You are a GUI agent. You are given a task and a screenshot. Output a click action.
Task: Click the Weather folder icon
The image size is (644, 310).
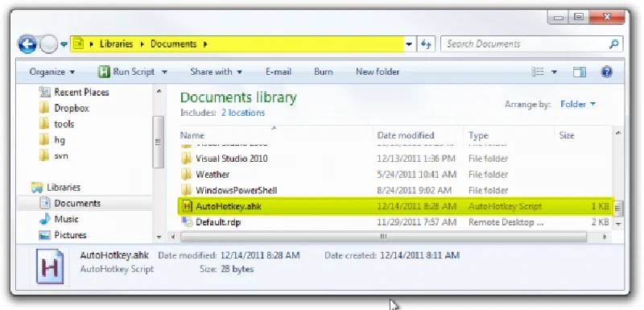(x=187, y=175)
